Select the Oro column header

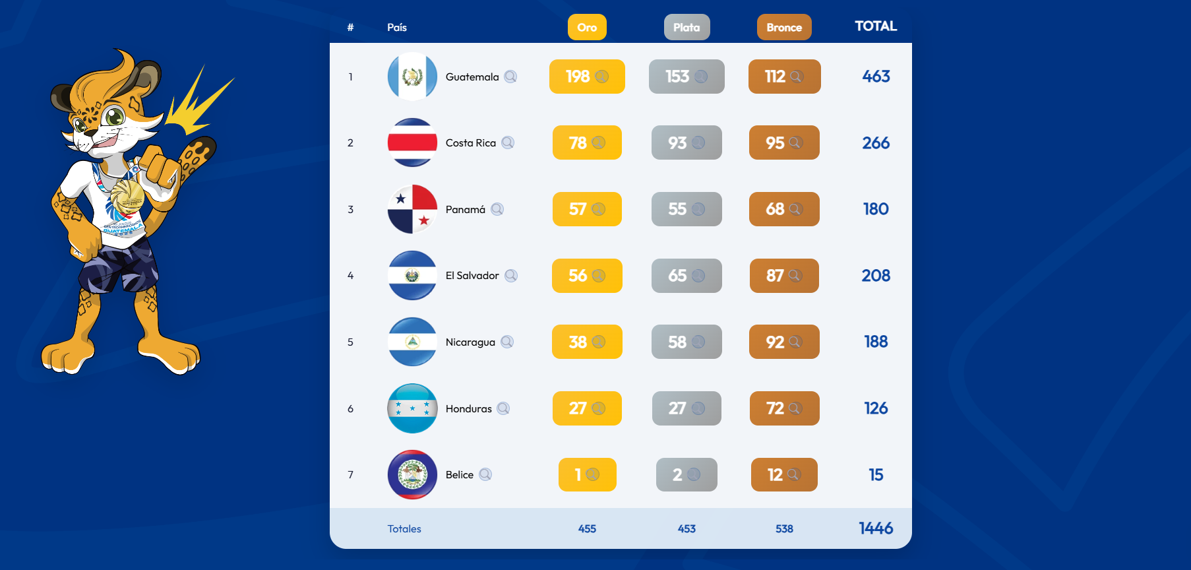click(x=587, y=27)
